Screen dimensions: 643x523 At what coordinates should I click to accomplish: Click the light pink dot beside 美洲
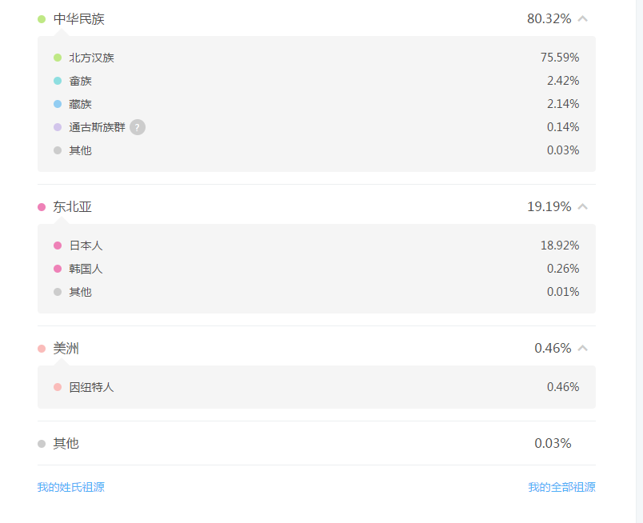[x=42, y=349]
